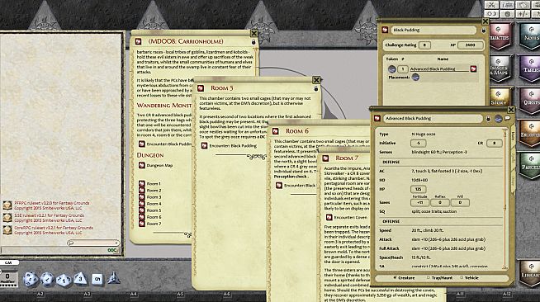Open the Parcels sidebar button
This screenshot has width=540, height=302.
(529, 166)
